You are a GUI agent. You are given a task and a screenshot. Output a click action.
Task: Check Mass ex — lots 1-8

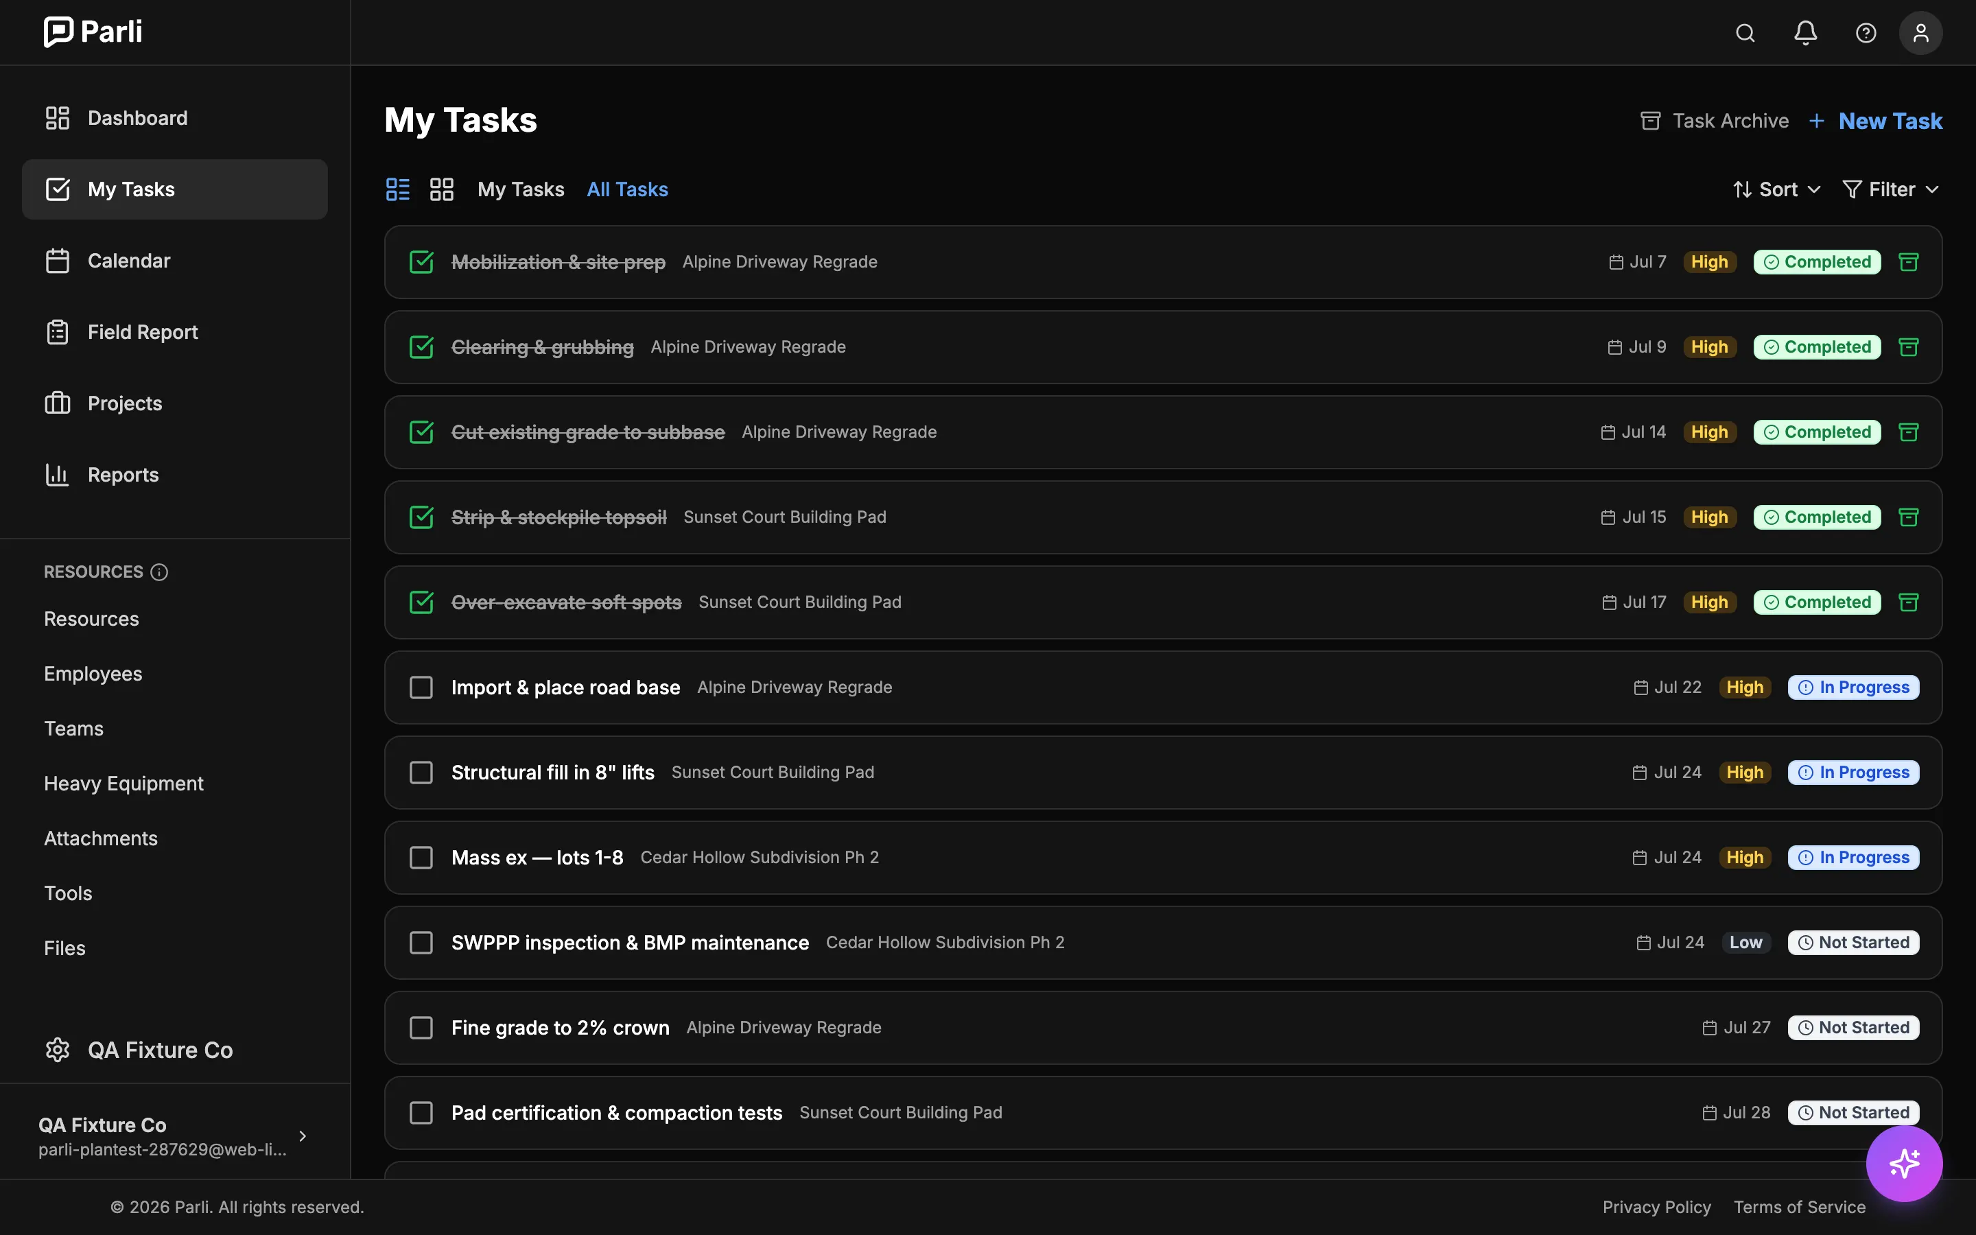click(x=421, y=858)
